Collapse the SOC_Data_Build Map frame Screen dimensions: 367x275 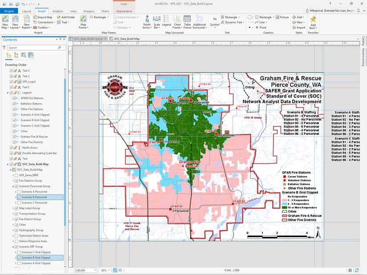click(8, 164)
